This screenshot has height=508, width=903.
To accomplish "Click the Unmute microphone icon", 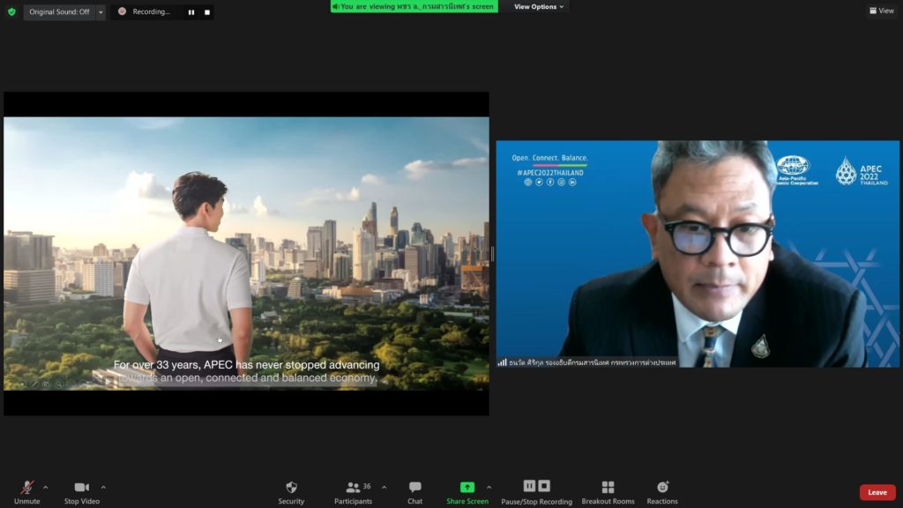I will coord(27,488).
